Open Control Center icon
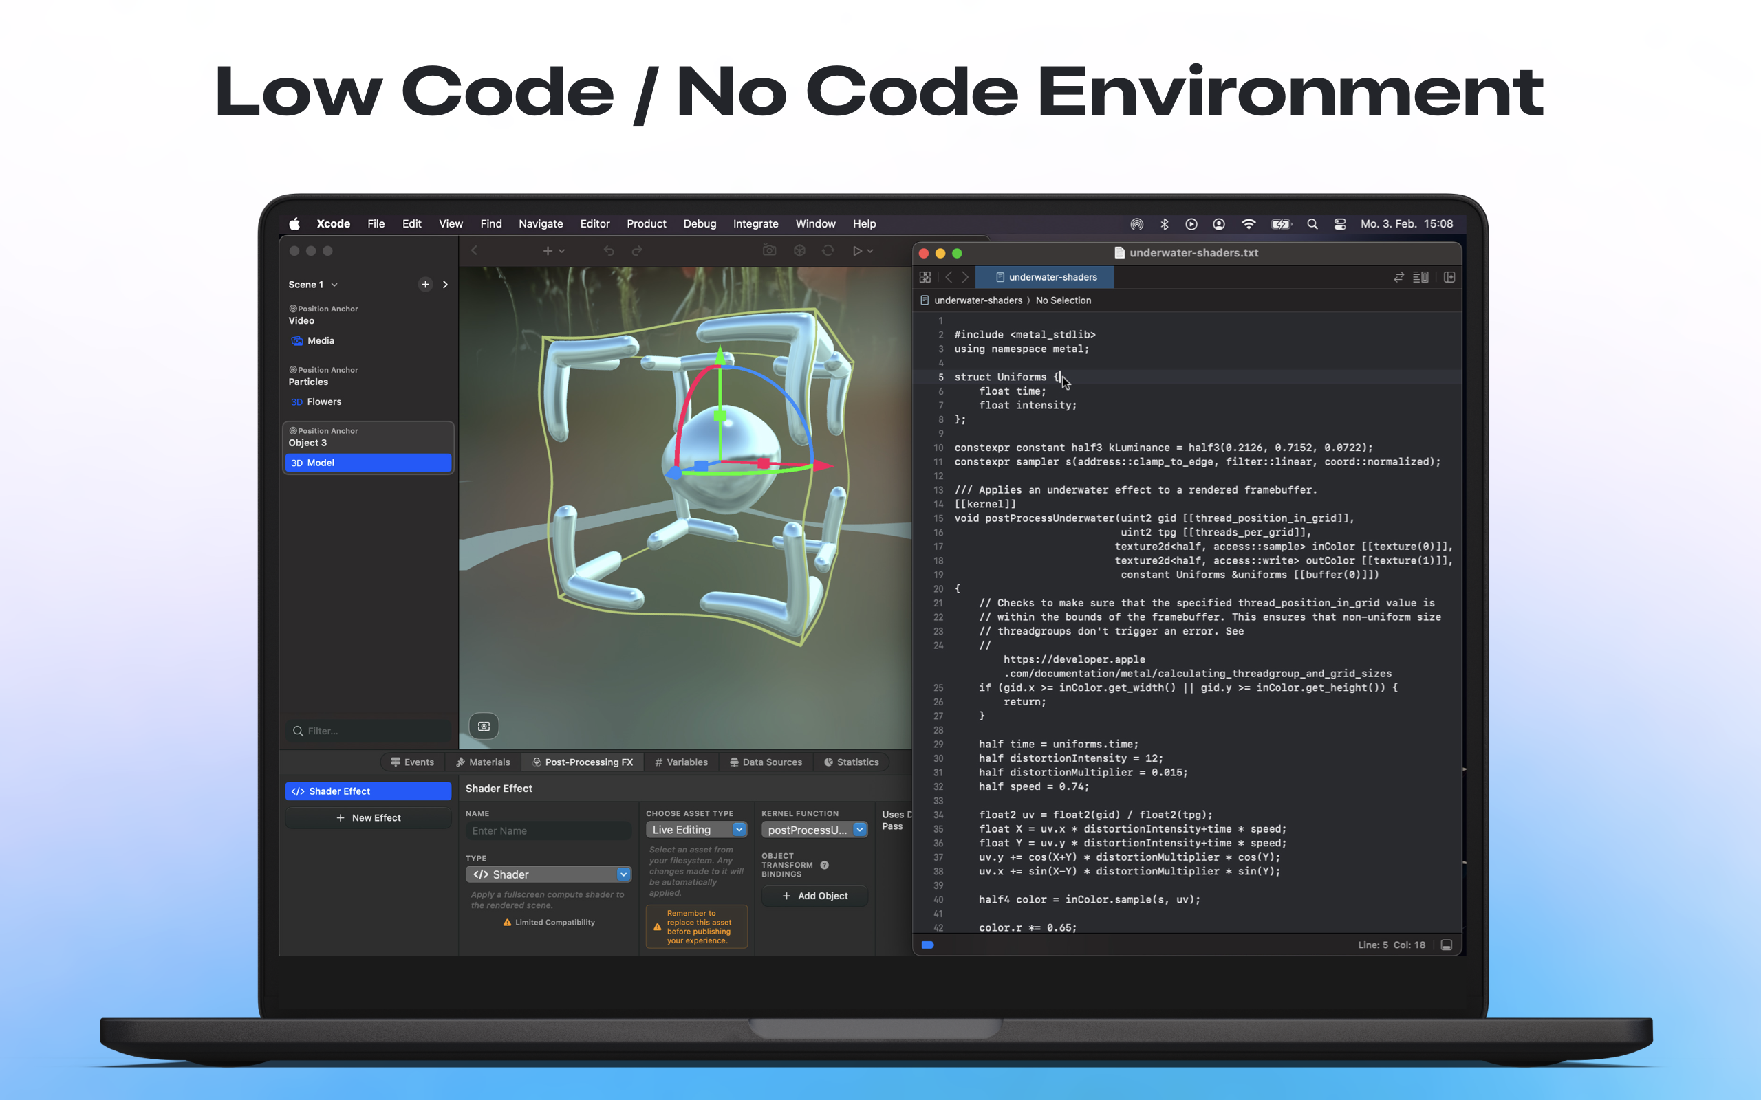Screen dimensions: 1761x1100 click(x=1340, y=224)
